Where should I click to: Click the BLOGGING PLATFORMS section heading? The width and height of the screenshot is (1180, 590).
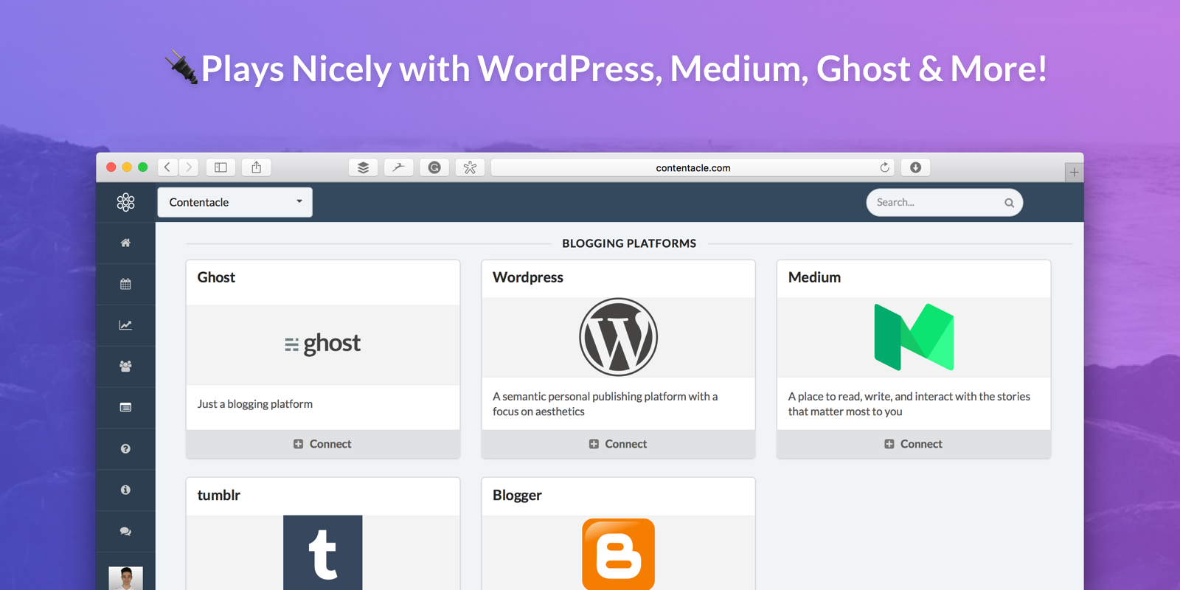[x=629, y=243]
